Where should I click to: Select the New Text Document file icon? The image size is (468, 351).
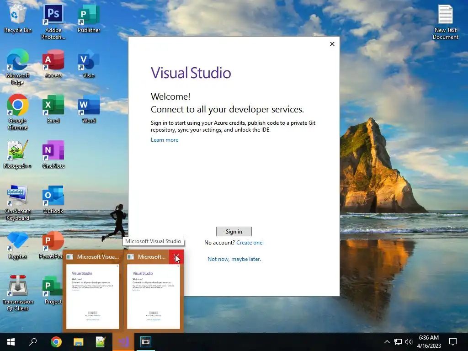point(445,22)
